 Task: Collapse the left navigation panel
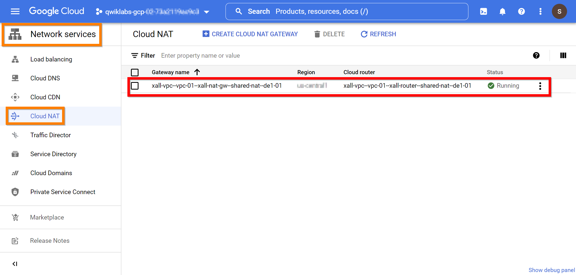point(15,264)
